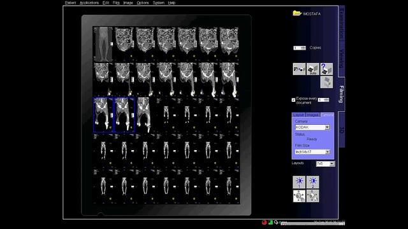Select the first image in the bottom row
408x229 pixels.
pyautogui.click(x=103, y=186)
